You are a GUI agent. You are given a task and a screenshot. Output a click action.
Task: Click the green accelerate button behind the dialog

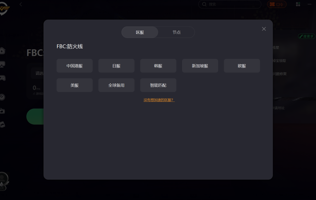pos(35,117)
